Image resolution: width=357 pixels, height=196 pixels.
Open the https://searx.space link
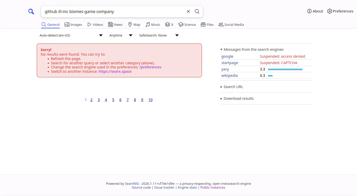(115, 71)
